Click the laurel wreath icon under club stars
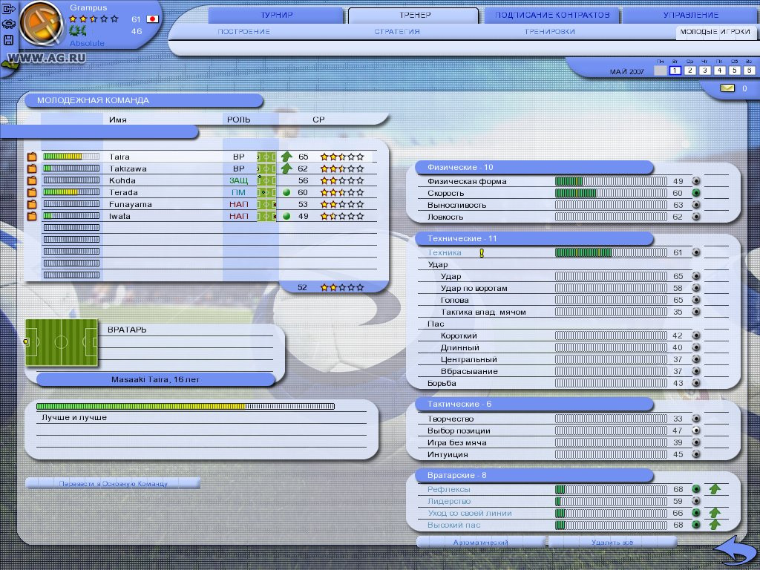This screenshot has width=760, height=570. click(x=78, y=31)
